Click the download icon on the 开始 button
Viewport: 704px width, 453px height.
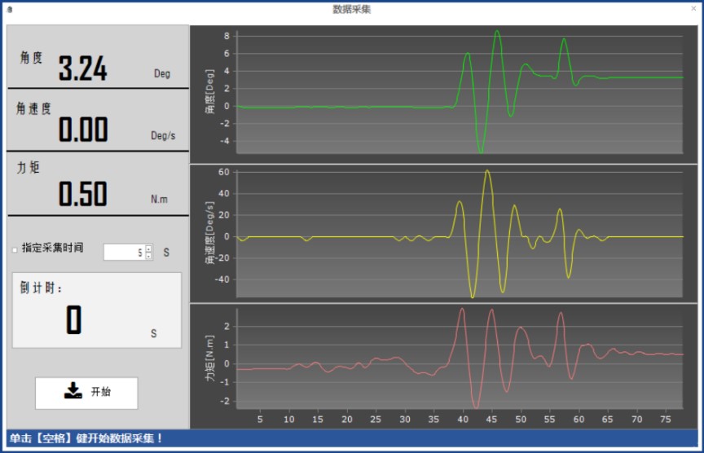click(x=73, y=391)
